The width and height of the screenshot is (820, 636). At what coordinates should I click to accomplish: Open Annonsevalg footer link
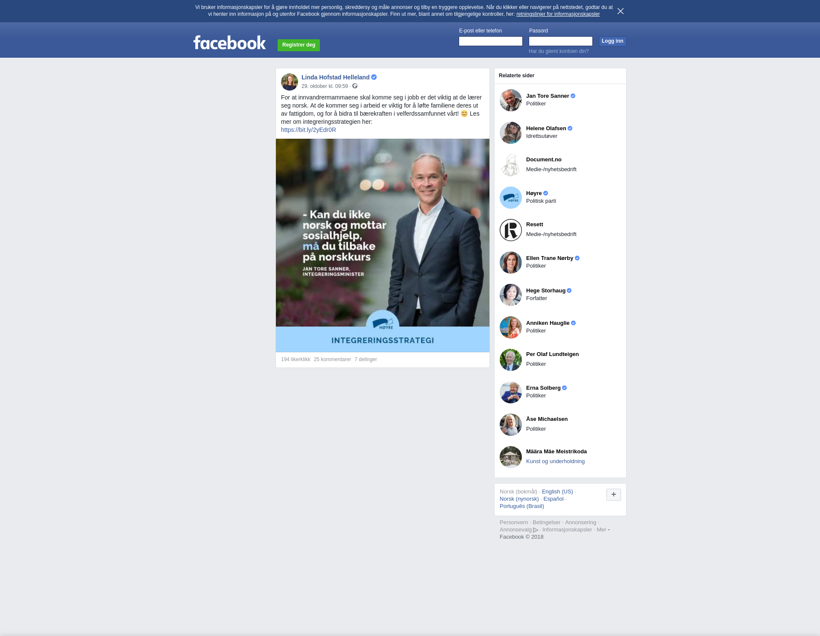[x=518, y=530]
